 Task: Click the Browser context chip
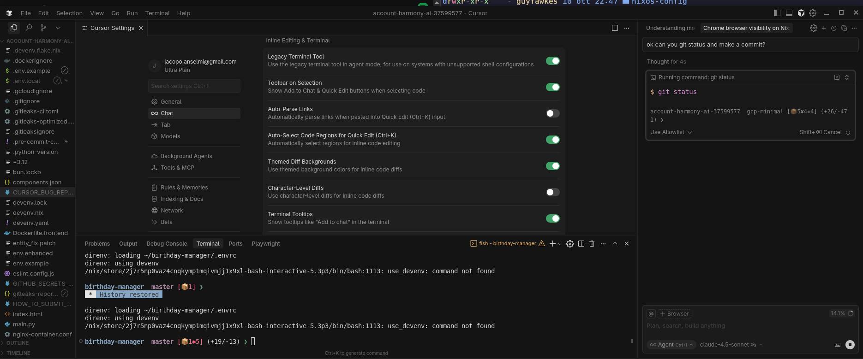point(675,314)
